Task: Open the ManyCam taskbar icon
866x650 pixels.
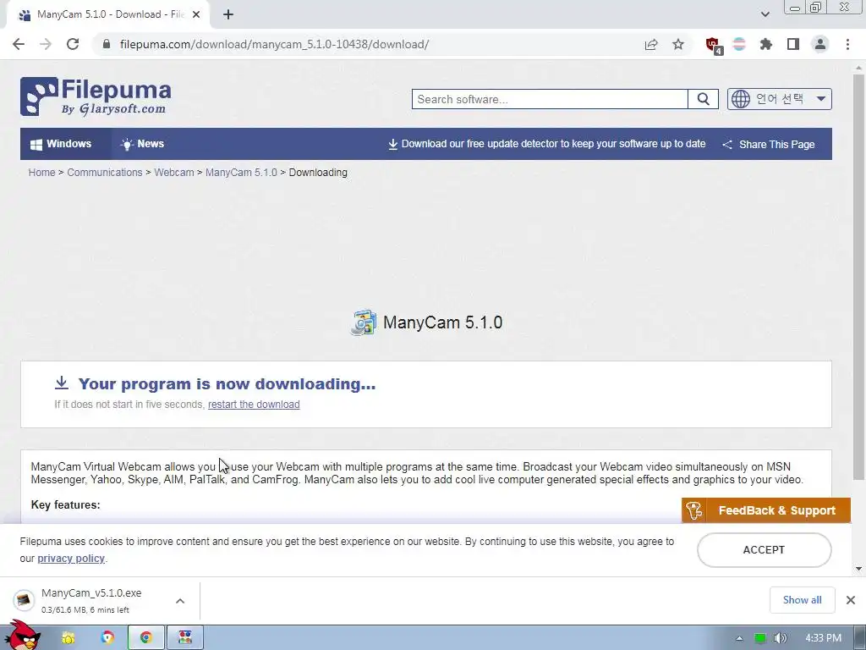Action: [x=185, y=638]
